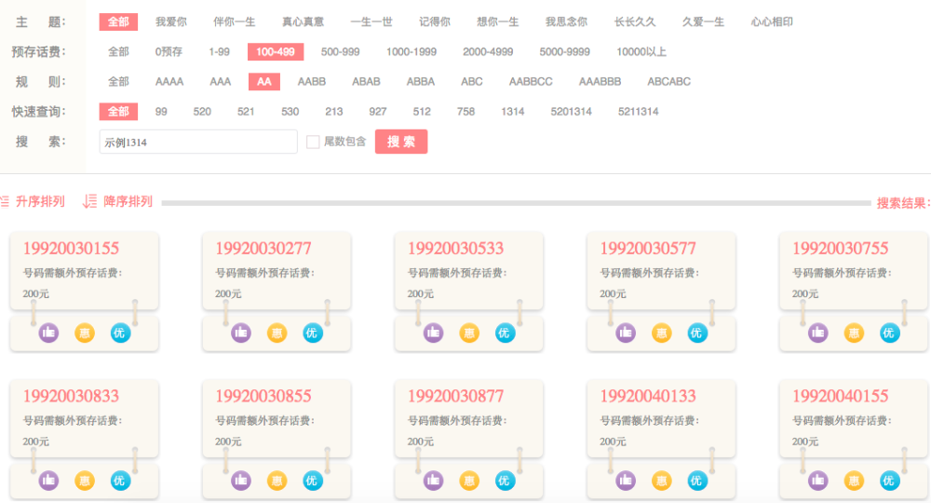The image size is (931, 503).
Task: Click thumbs-up icon on card 19920030155
Action: 48,333
